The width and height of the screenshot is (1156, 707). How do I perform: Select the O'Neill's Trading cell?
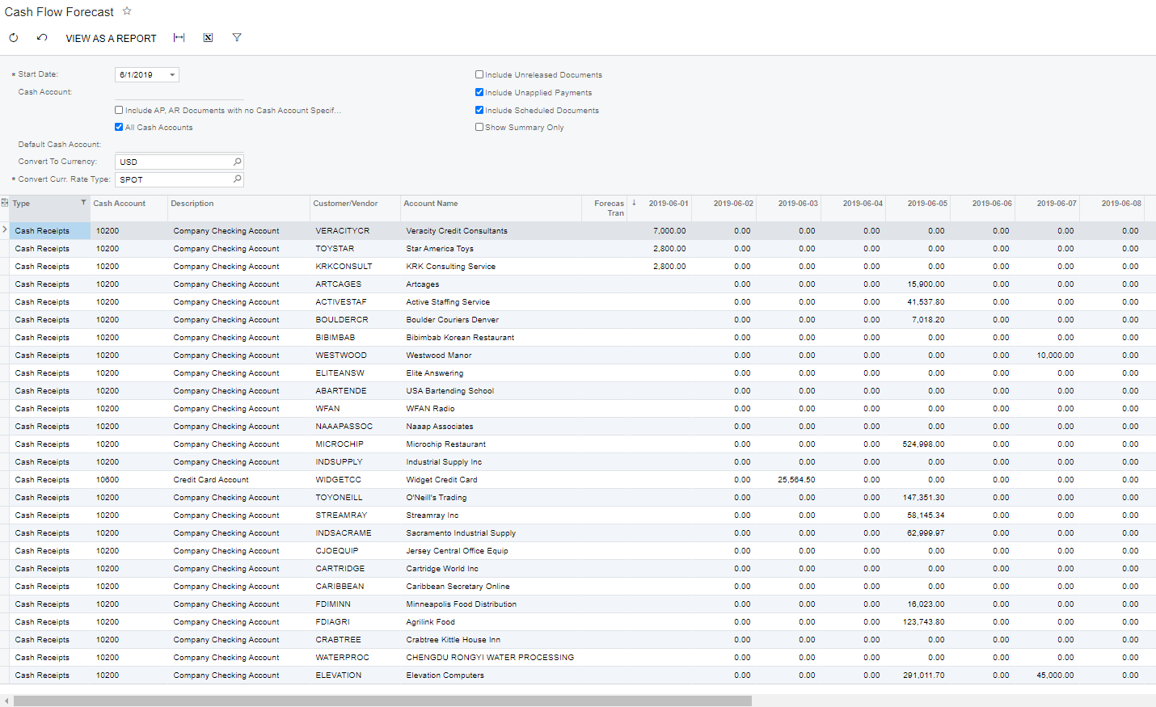tap(491, 498)
